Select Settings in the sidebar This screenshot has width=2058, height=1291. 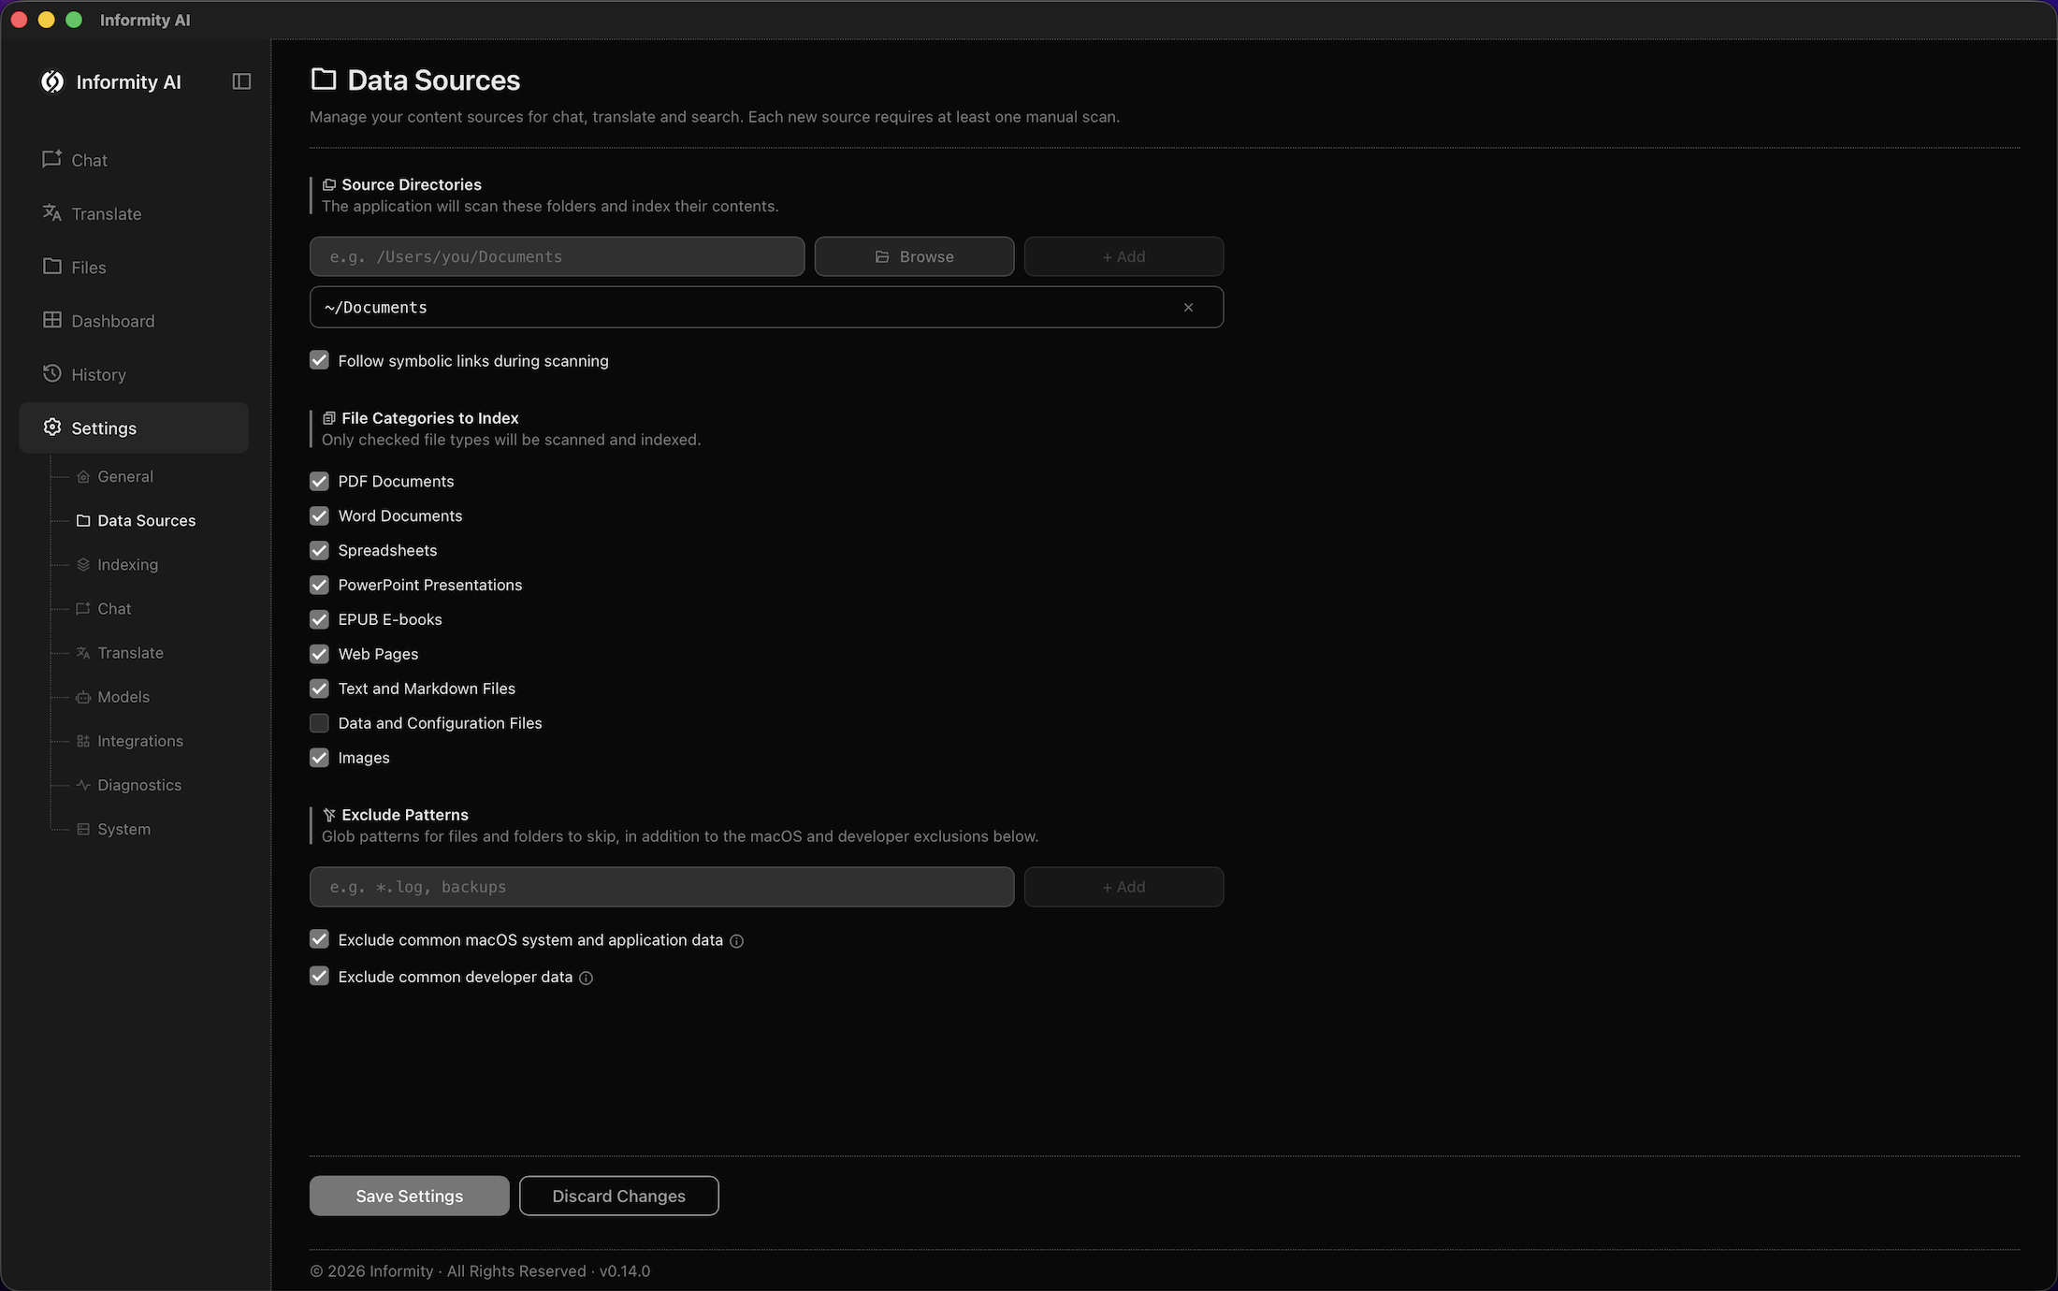[134, 428]
